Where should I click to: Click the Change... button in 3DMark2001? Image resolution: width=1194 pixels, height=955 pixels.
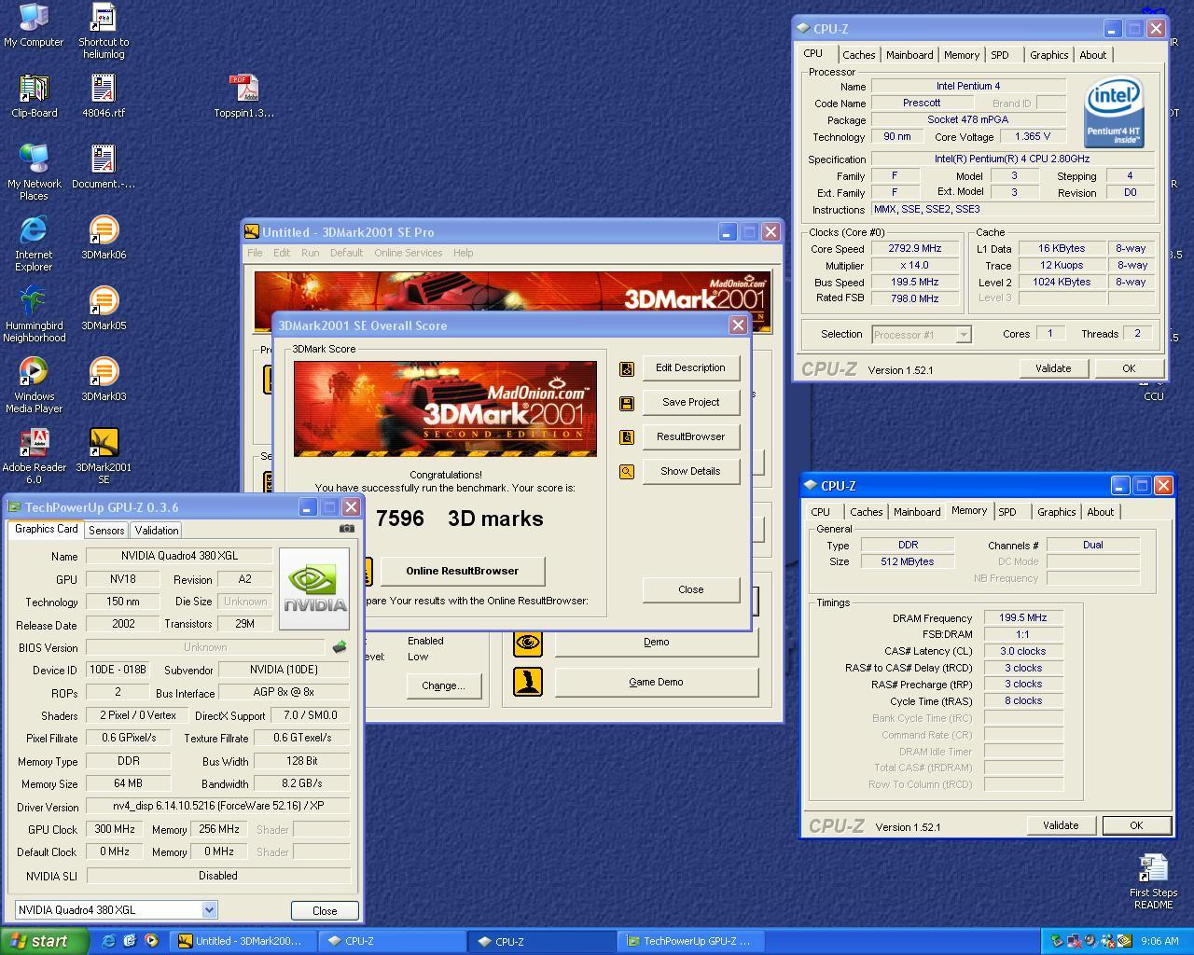(x=443, y=685)
